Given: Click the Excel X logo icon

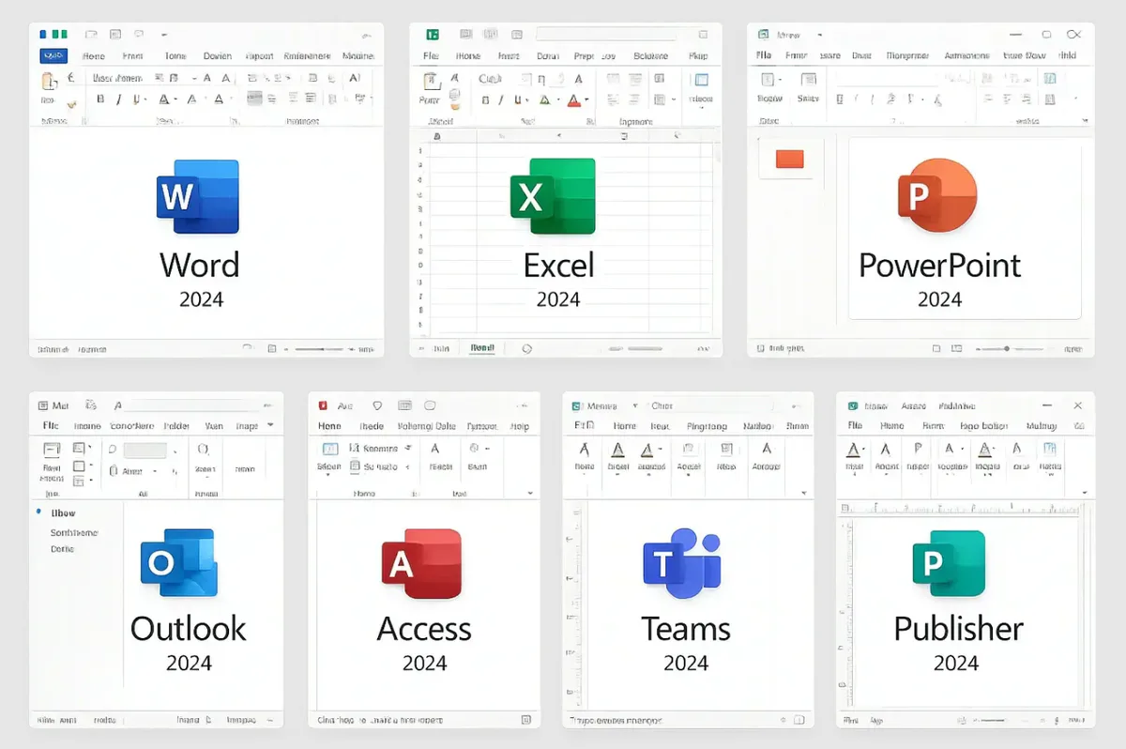Looking at the screenshot, I should coord(553,197).
